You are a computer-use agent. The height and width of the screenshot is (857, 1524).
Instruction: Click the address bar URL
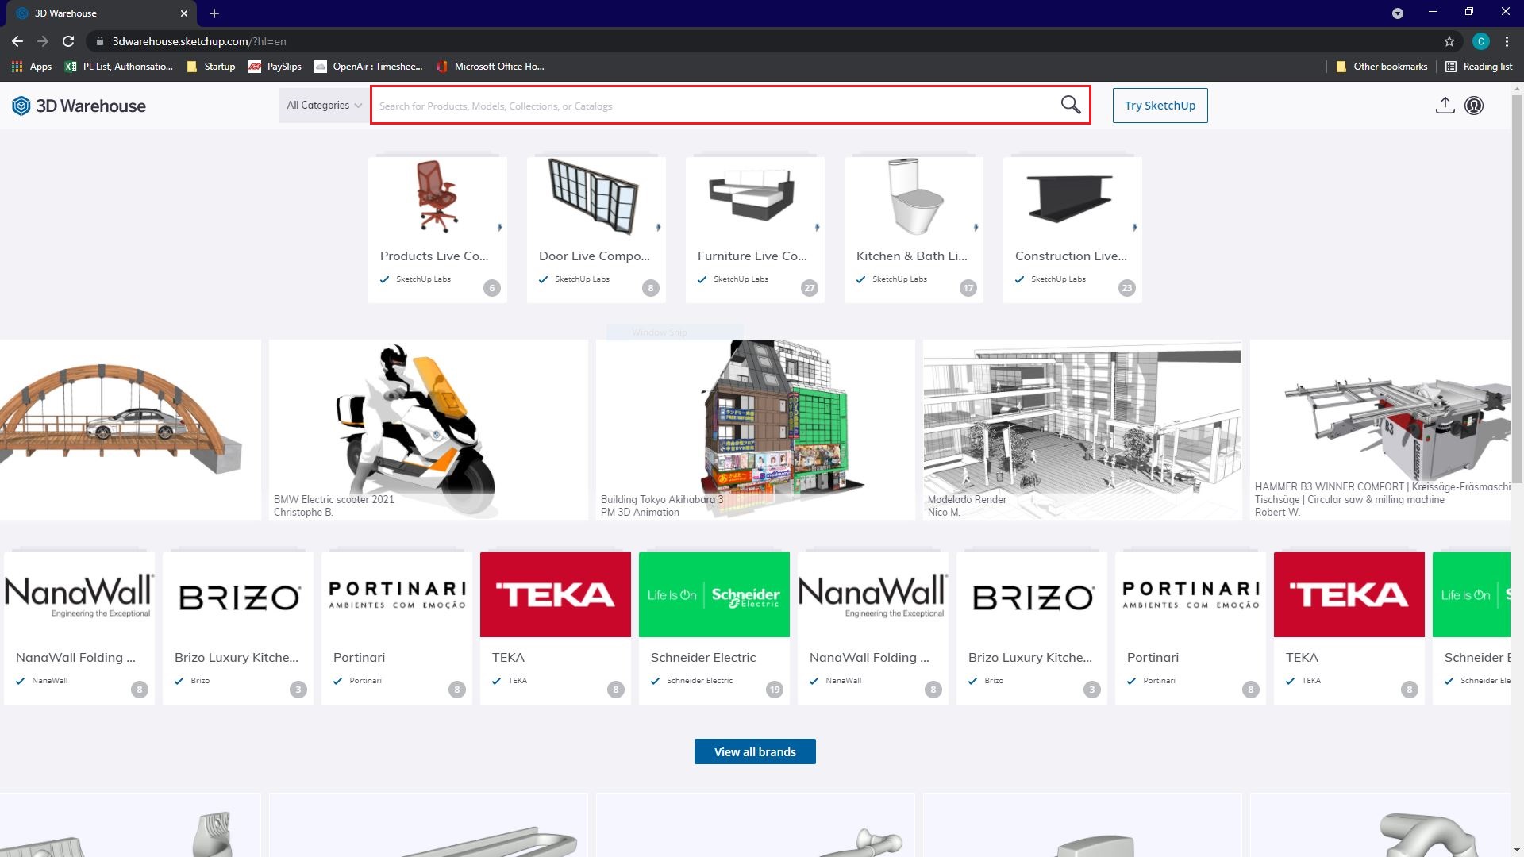point(199,41)
